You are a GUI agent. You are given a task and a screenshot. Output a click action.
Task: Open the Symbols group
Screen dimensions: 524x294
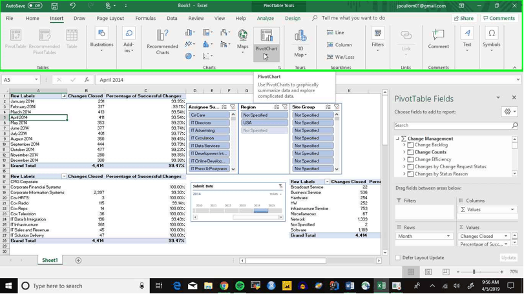tap(491, 40)
